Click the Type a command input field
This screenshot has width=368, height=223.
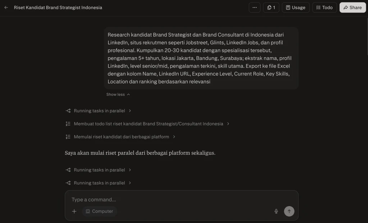144,199
